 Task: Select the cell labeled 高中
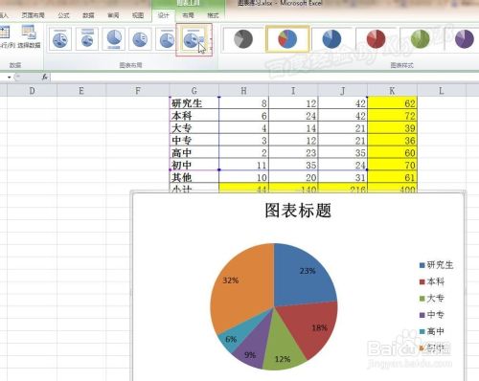click(194, 152)
